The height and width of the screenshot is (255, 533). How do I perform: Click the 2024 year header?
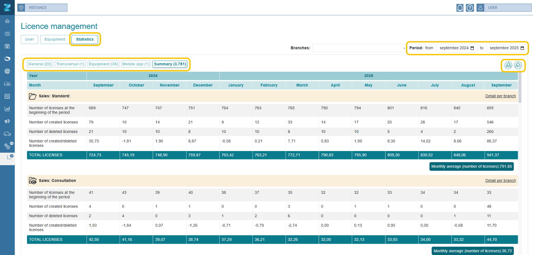click(153, 76)
